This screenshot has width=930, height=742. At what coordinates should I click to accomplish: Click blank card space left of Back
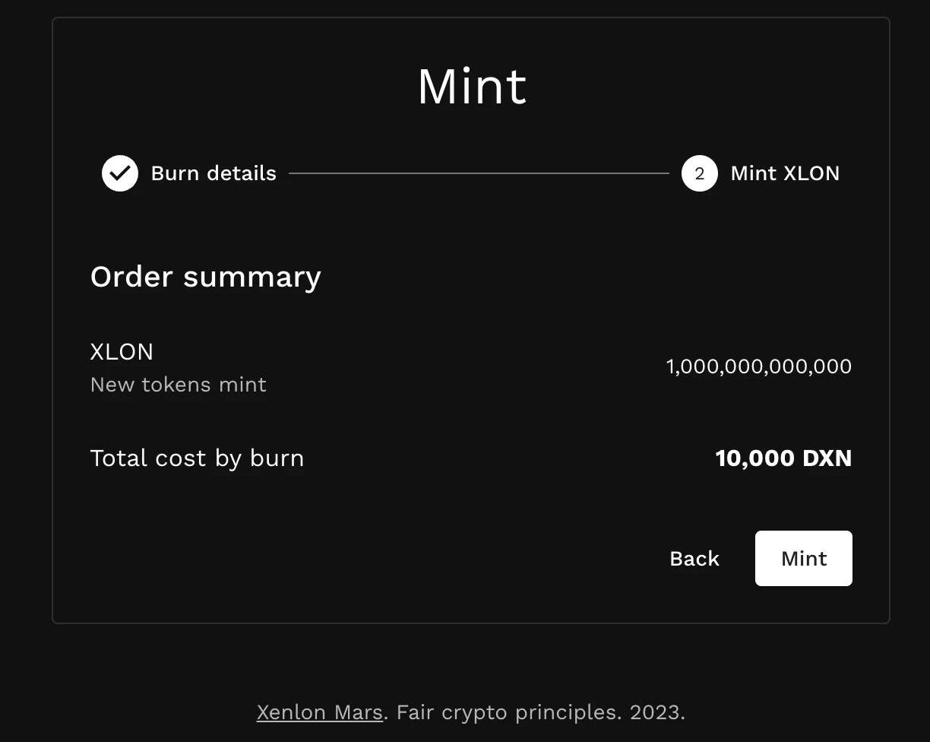coord(380,559)
